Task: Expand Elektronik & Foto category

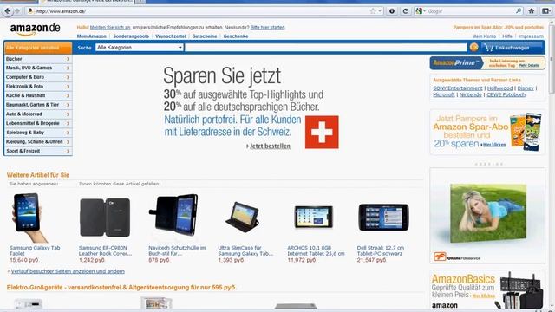Action: click(x=38, y=87)
